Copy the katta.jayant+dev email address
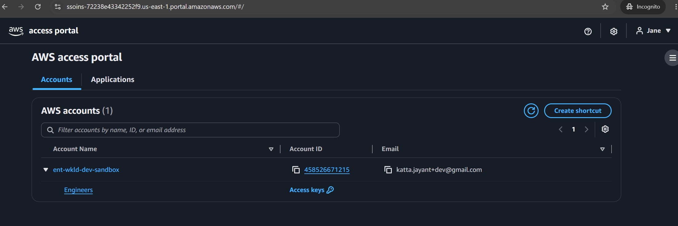 [x=388, y=170]
